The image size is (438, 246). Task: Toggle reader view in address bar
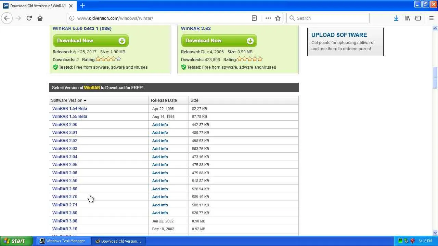[x=254, y=18]
